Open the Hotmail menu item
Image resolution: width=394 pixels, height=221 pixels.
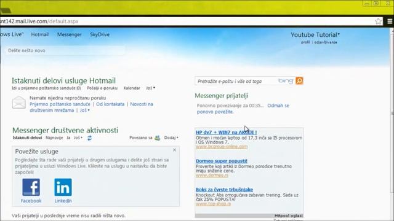pyautogui.click(x=39, y=34)
